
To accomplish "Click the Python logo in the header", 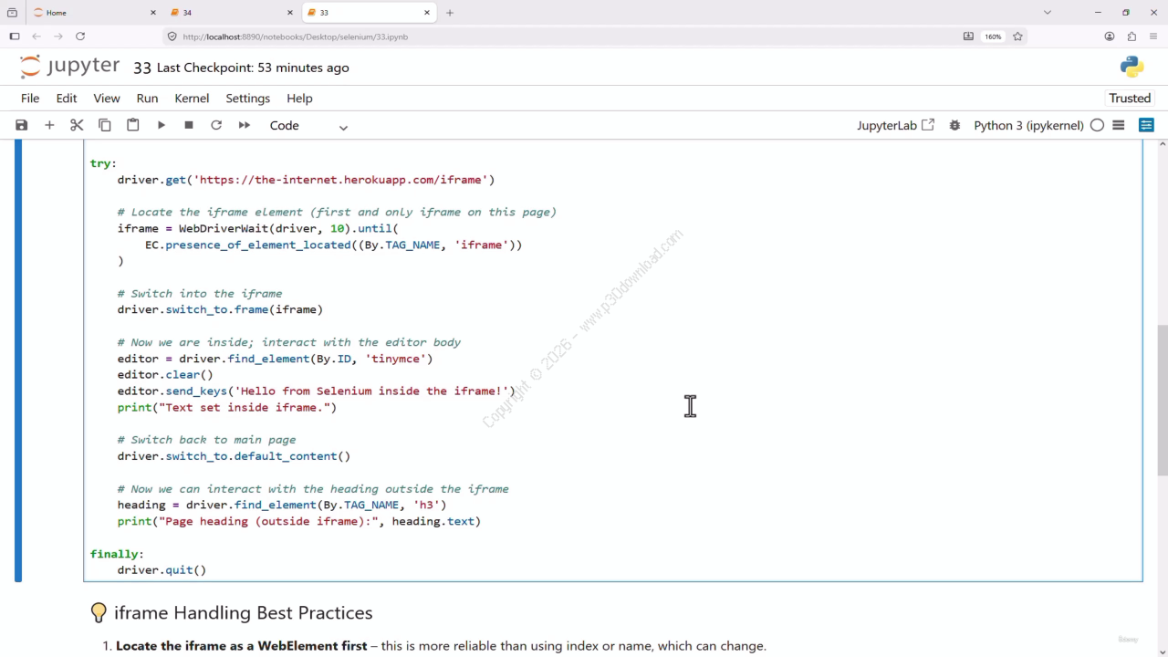I will tap(1131, 67).
